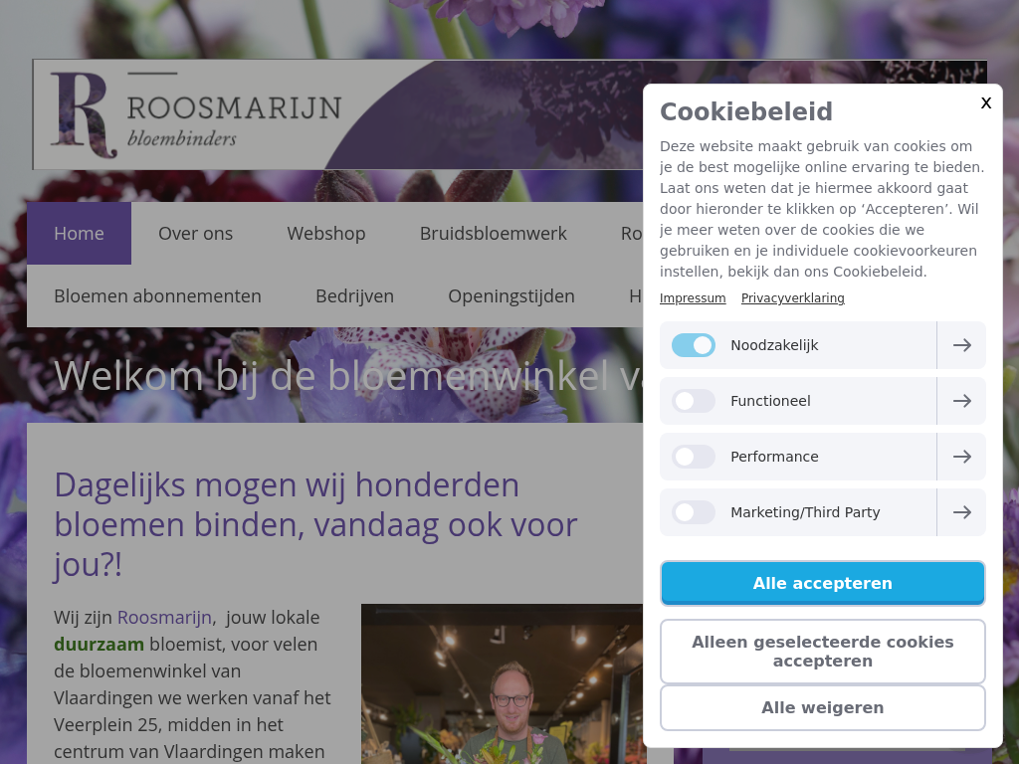Image resolution: width=1019 pixels, height=764 pixels.
Task: Click the Roosmarijn bloembinders logo
Action: [x=196, y=115]
